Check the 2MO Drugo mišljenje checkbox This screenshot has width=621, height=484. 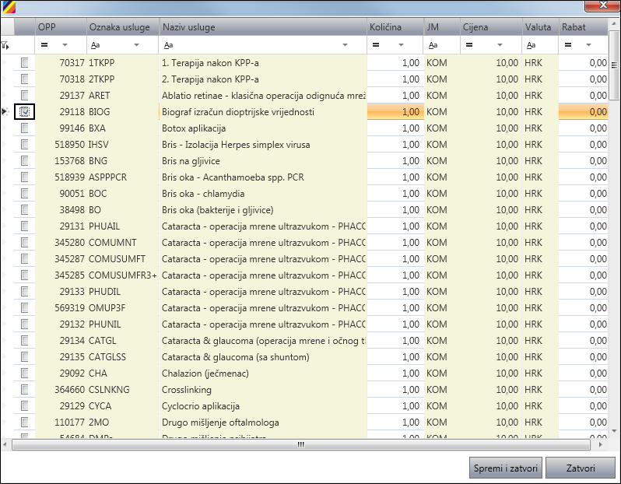coord(25,423)
